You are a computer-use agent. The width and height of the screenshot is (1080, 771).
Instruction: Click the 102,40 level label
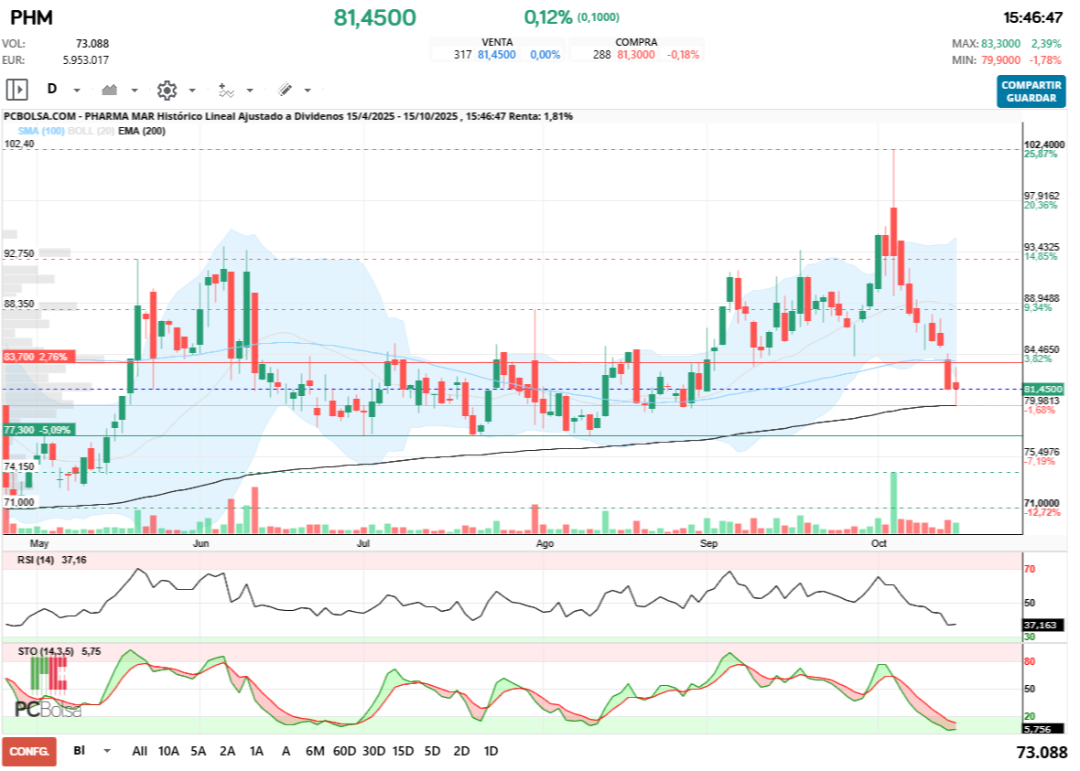point(19,144)
